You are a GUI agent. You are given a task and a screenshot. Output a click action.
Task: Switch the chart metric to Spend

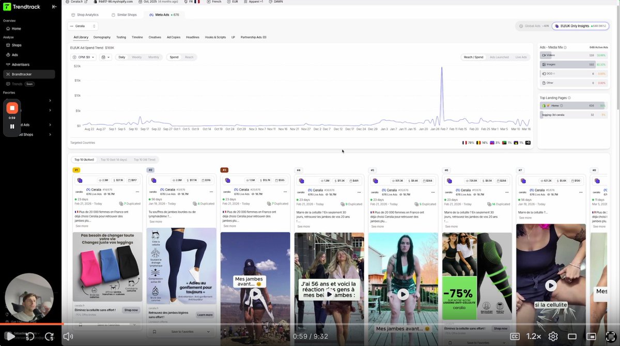click(174, 57)
